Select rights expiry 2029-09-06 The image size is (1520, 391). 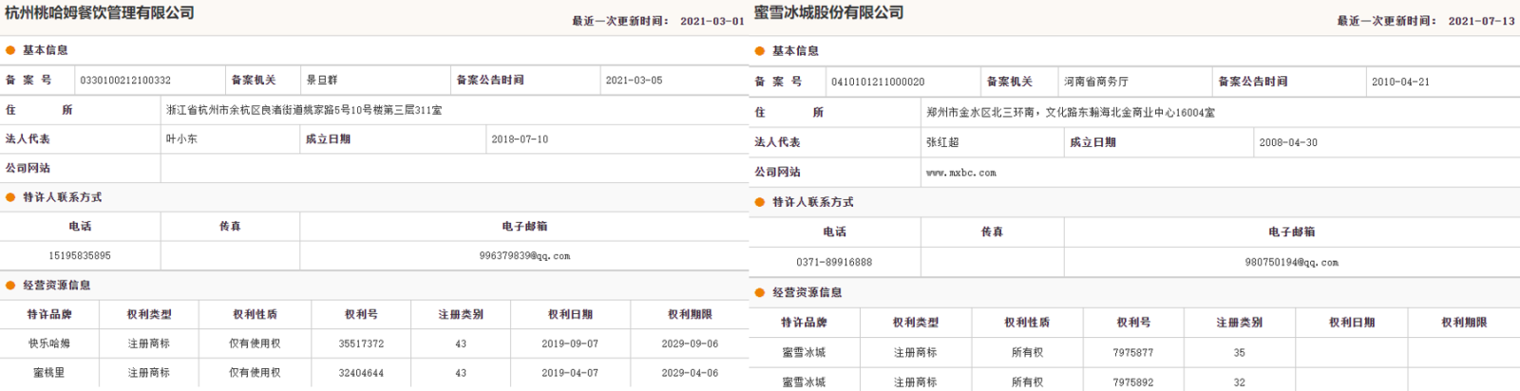(690, 344)
